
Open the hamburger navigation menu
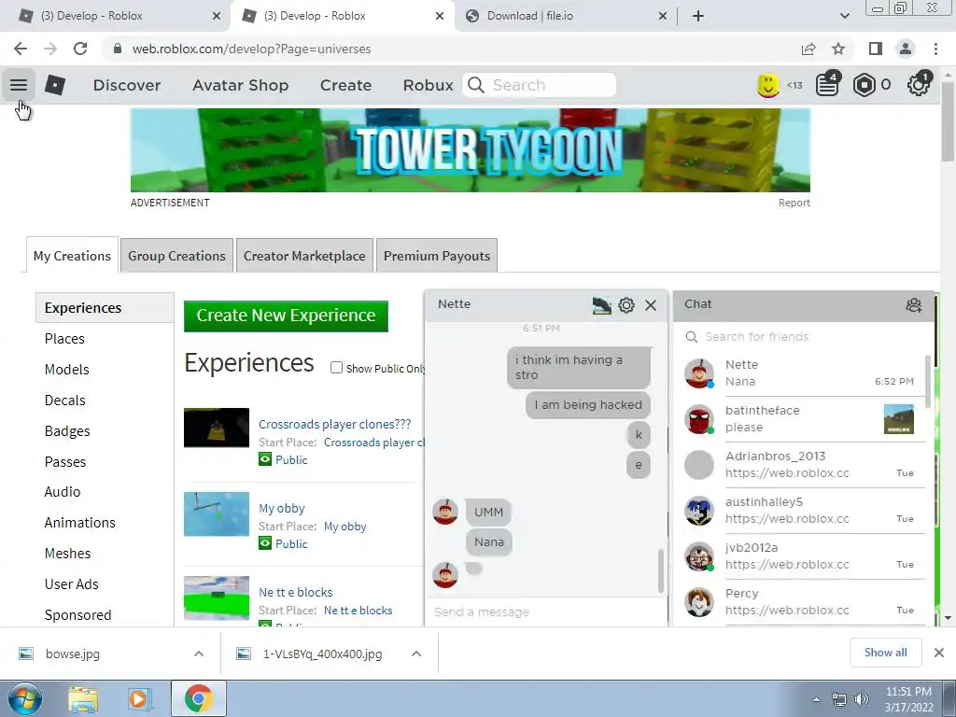tap(19, 85)
